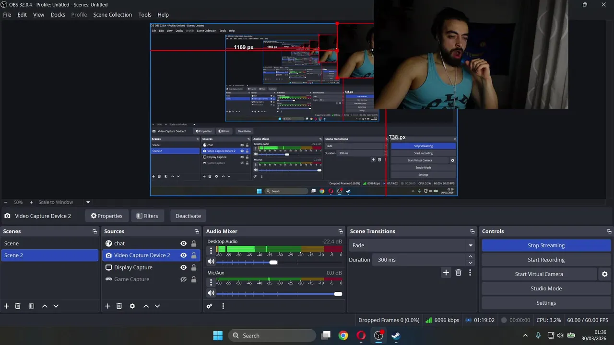
Task: Toggle lock on chat source
Action: coord(194,243)
